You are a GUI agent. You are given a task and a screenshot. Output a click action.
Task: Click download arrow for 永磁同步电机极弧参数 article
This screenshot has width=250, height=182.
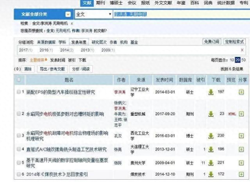click(211, 114)
